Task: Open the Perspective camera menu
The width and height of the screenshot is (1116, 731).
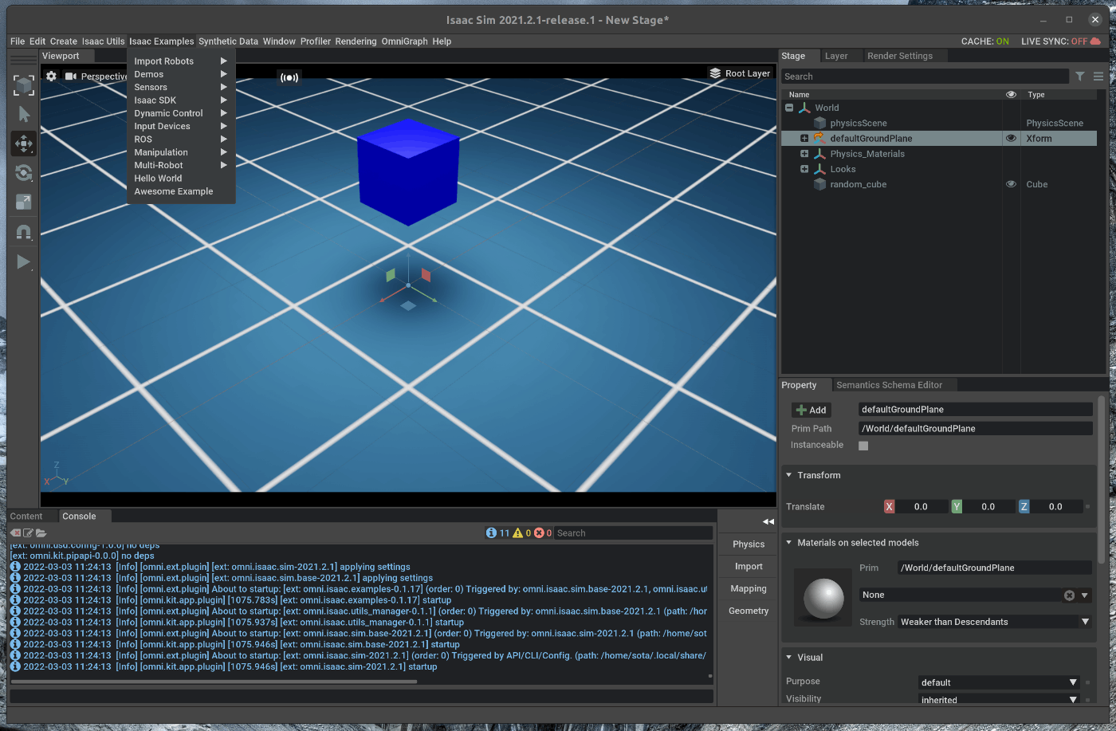Action: click(x=96, y=77)
